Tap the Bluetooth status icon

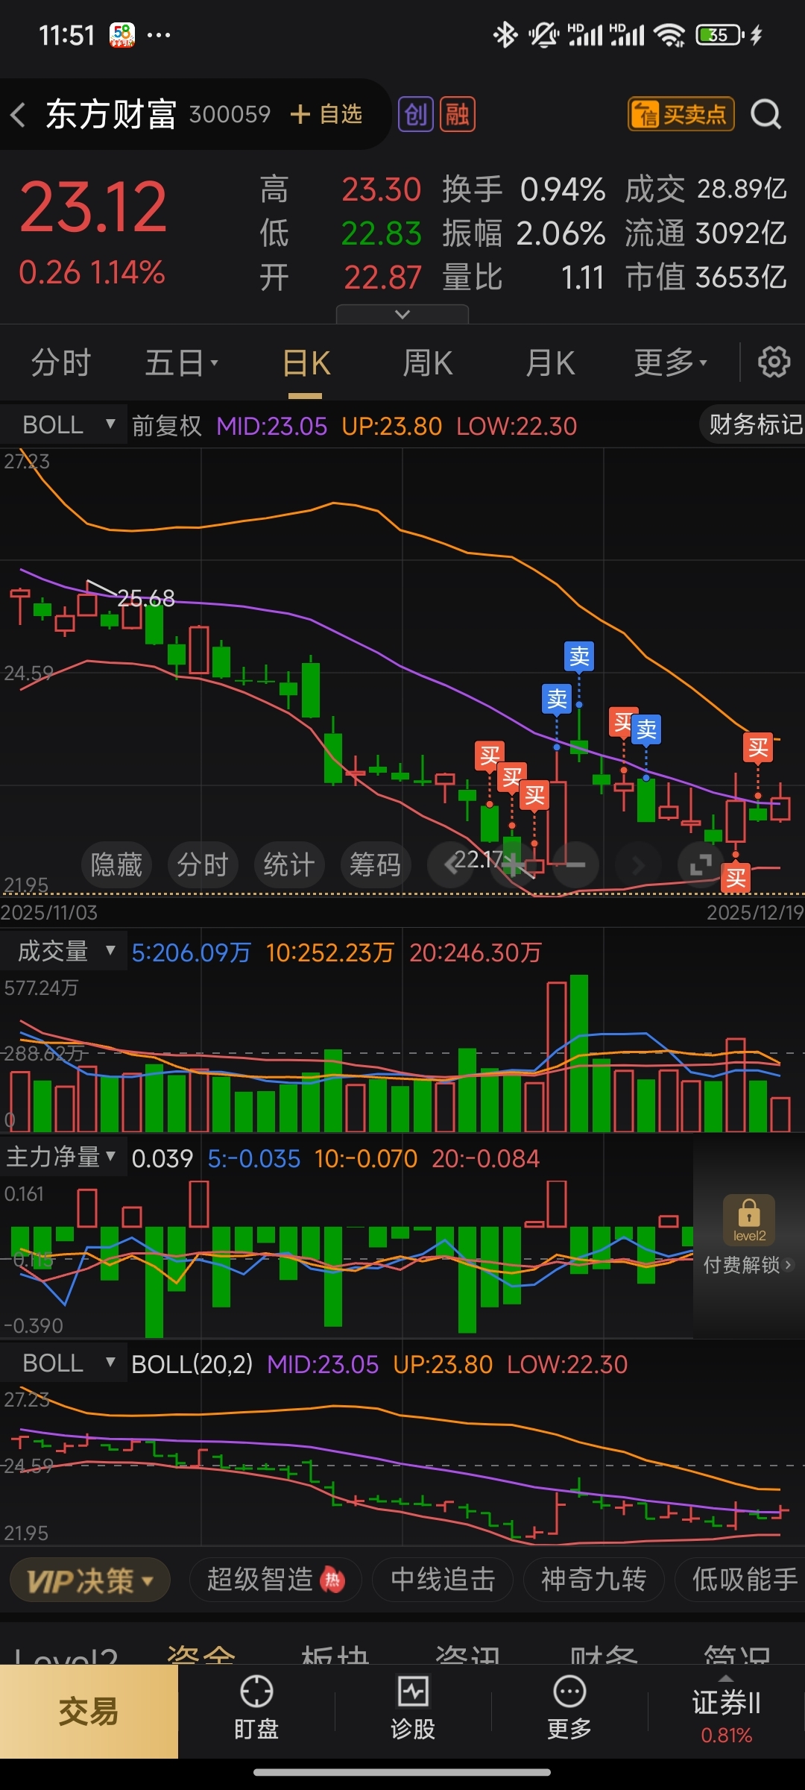pos(506,35)
